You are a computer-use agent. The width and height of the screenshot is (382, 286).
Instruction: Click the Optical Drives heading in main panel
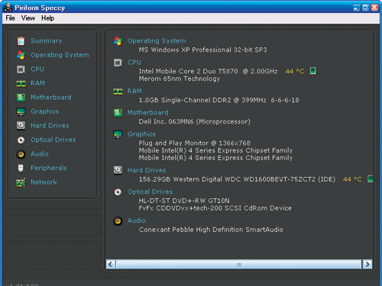pos(150,192)
